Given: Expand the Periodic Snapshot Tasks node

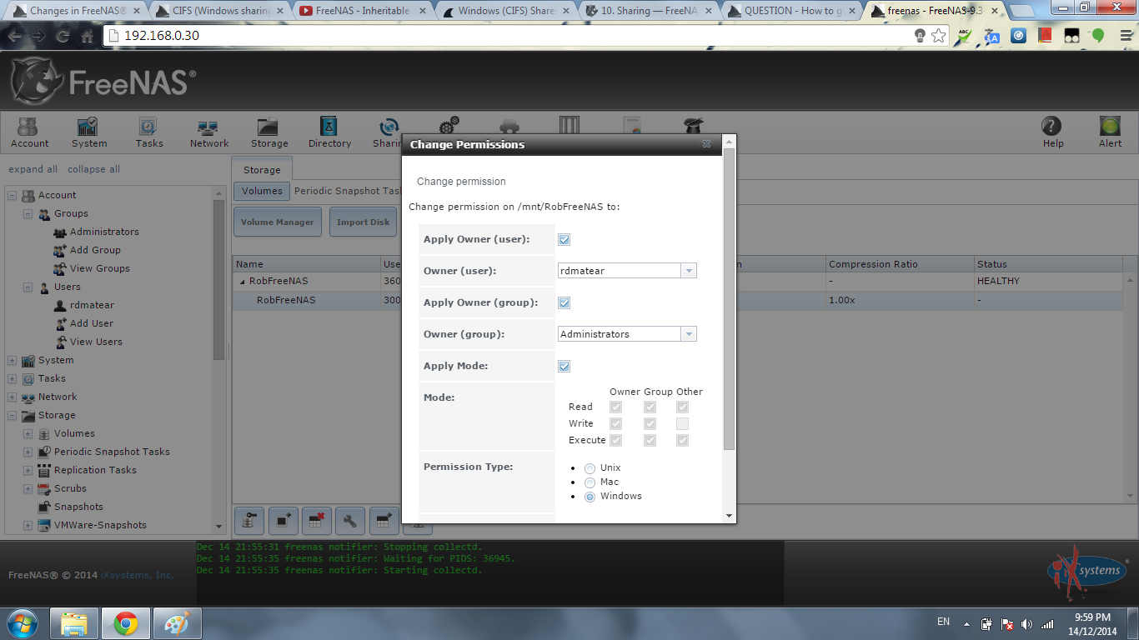Looking at the screenshot, I should (28, 452).
